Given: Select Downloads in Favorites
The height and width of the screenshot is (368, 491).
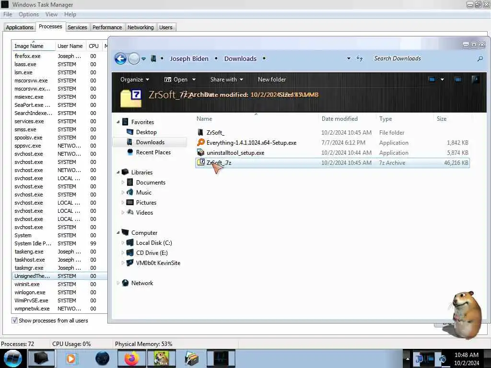Looking at the screenshot, I should tap(150, 142).
